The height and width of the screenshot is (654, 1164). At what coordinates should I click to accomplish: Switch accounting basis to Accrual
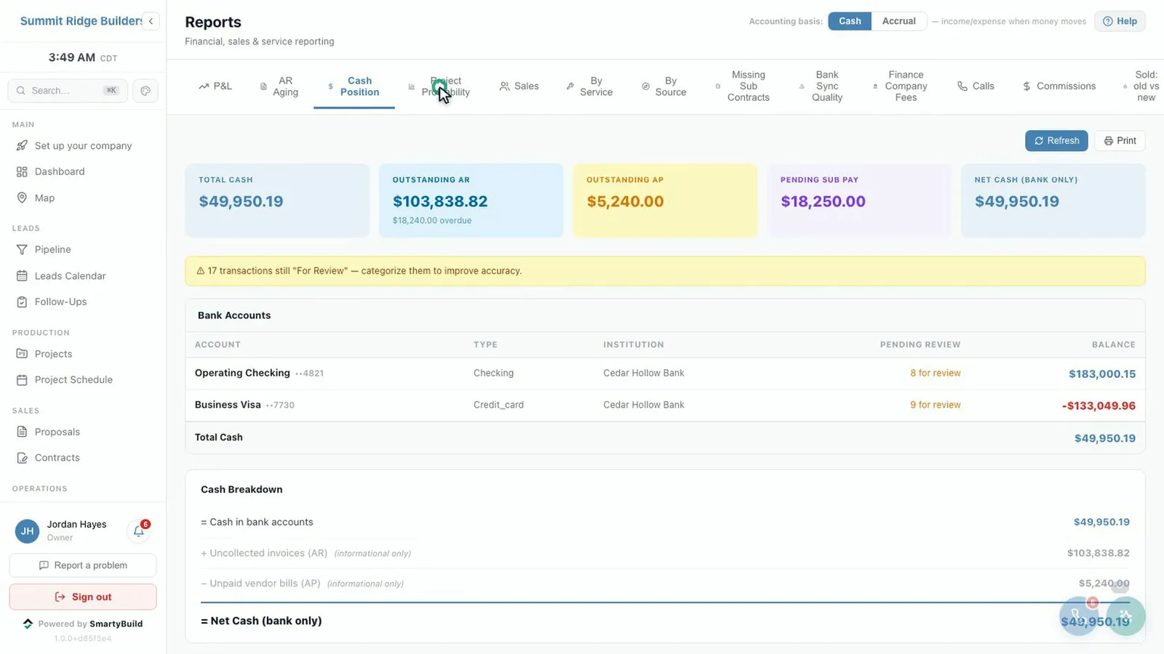899,21
